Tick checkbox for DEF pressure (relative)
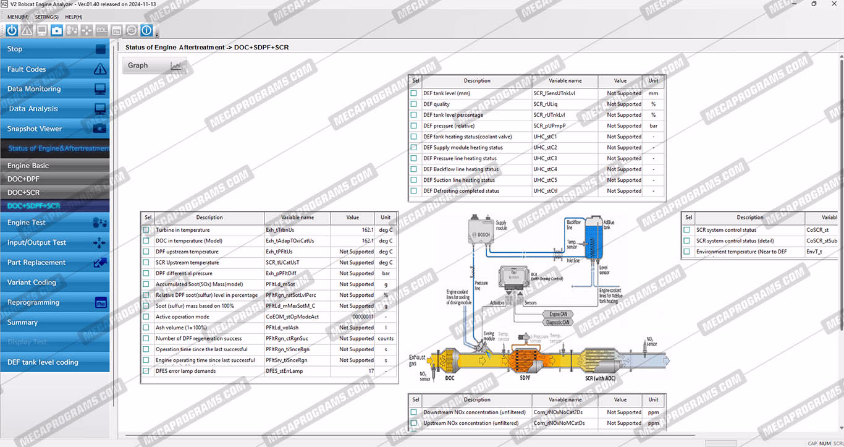The height and width of the screenshot is (447, 844). point(414,126)
